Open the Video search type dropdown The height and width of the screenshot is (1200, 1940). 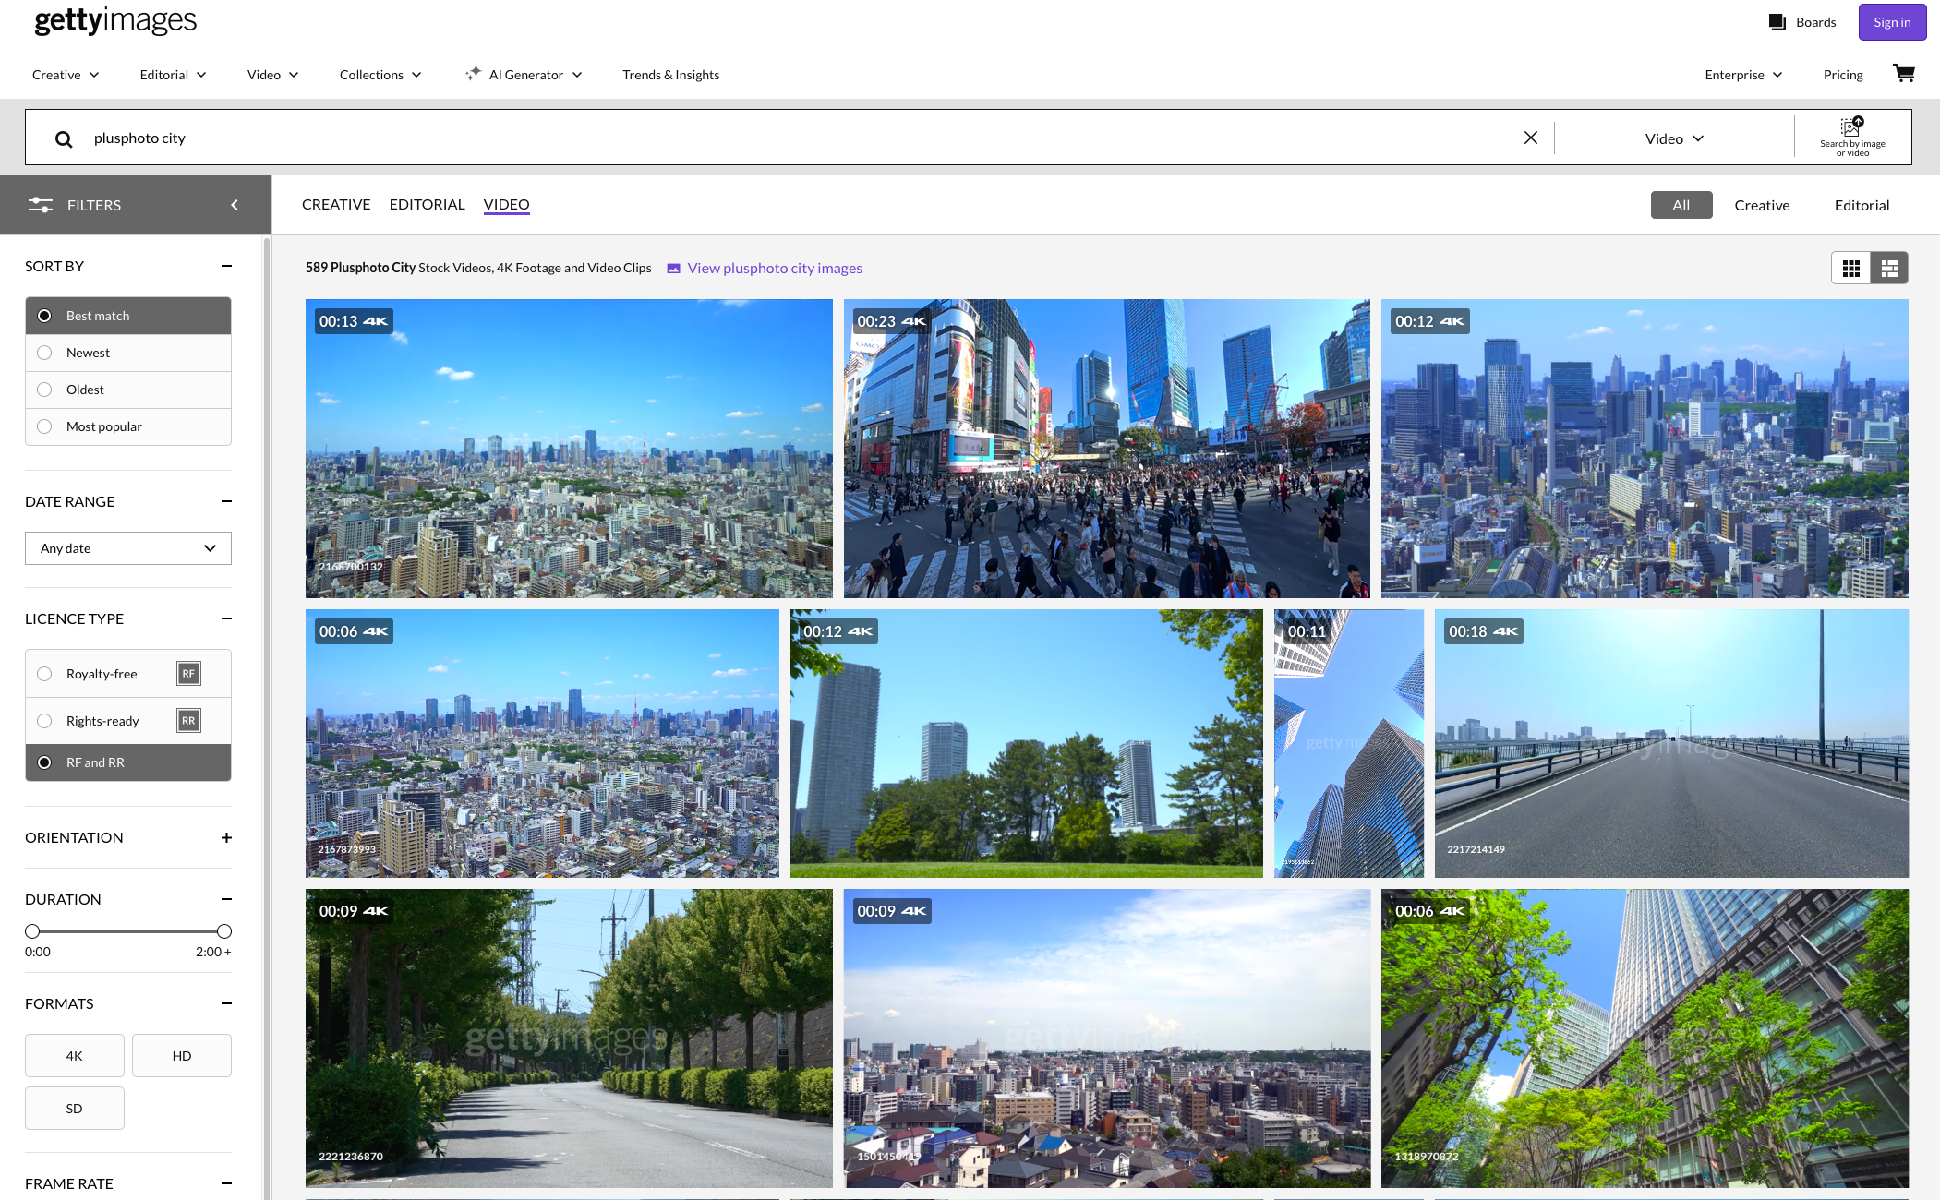(1673, 138)
